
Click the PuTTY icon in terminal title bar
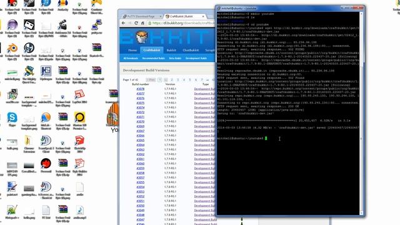tap(219, 8)
